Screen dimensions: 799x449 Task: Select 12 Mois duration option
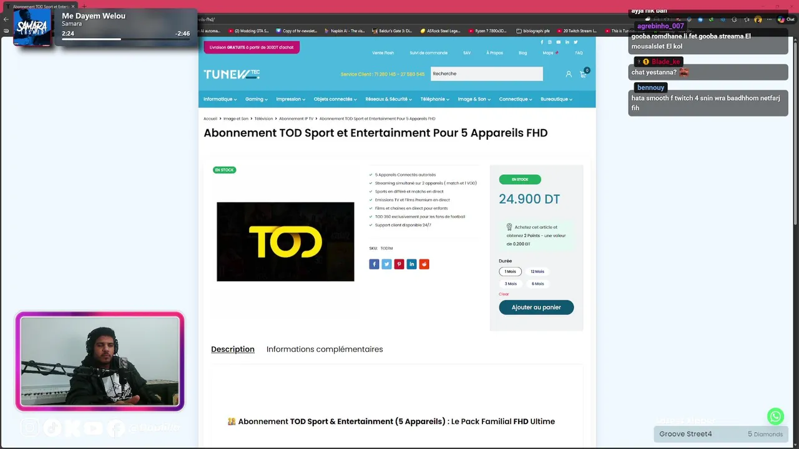tap(537, 272)
